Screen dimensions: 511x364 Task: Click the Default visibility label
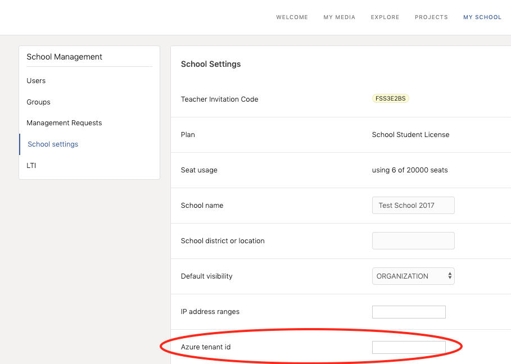pyautogui.click(x=207, y=276)
